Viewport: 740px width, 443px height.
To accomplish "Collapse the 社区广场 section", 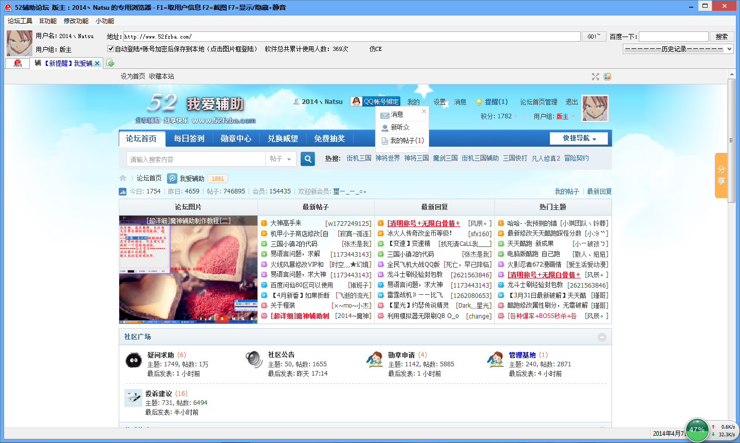I will tap(602, 337).
